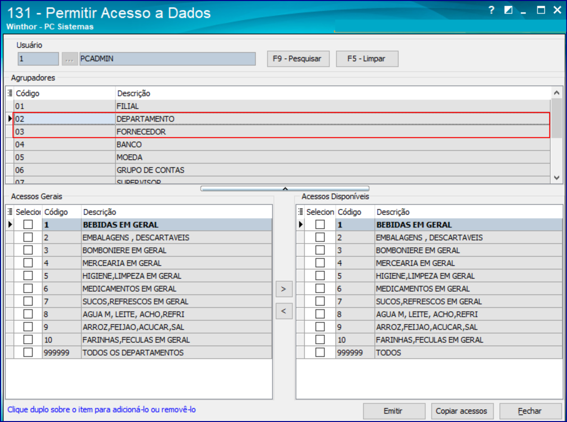
Task: Click the Fechar button
Action: tap(531, 411)
